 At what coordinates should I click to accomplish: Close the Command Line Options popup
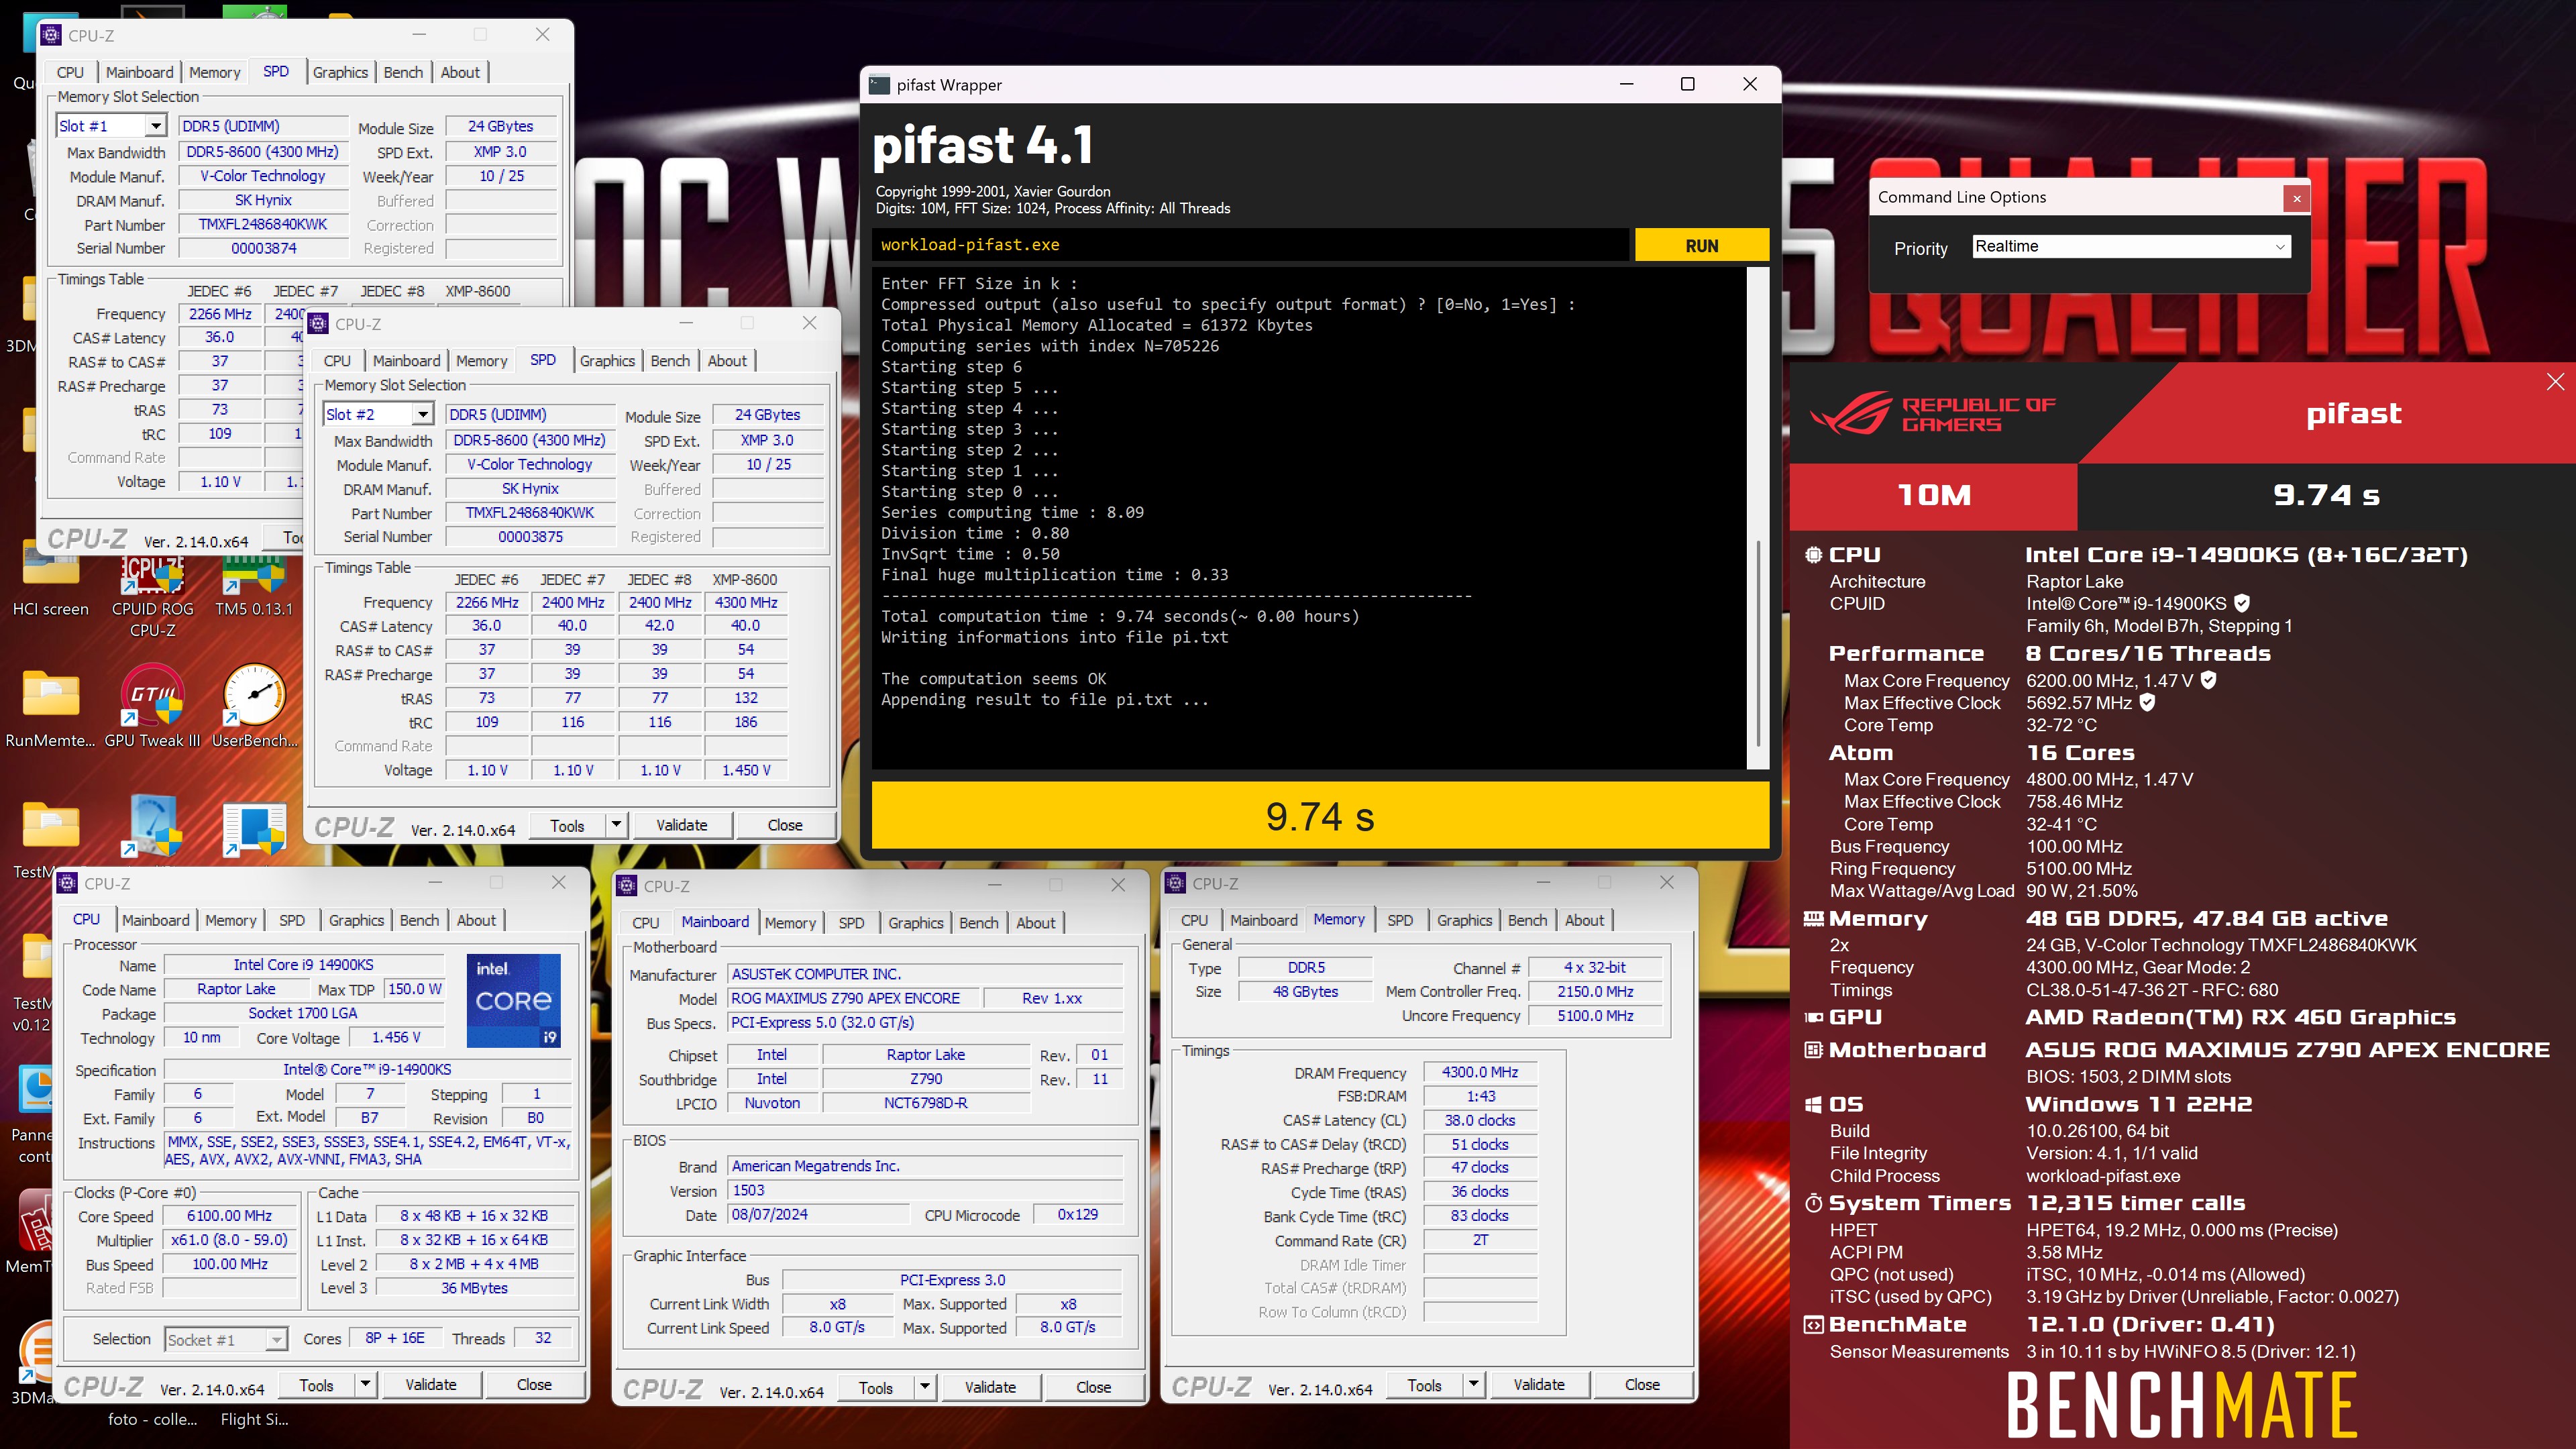pyautogui.click(x=2297, y=198)
